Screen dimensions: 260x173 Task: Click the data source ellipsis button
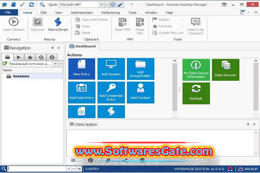pos(61,64)
